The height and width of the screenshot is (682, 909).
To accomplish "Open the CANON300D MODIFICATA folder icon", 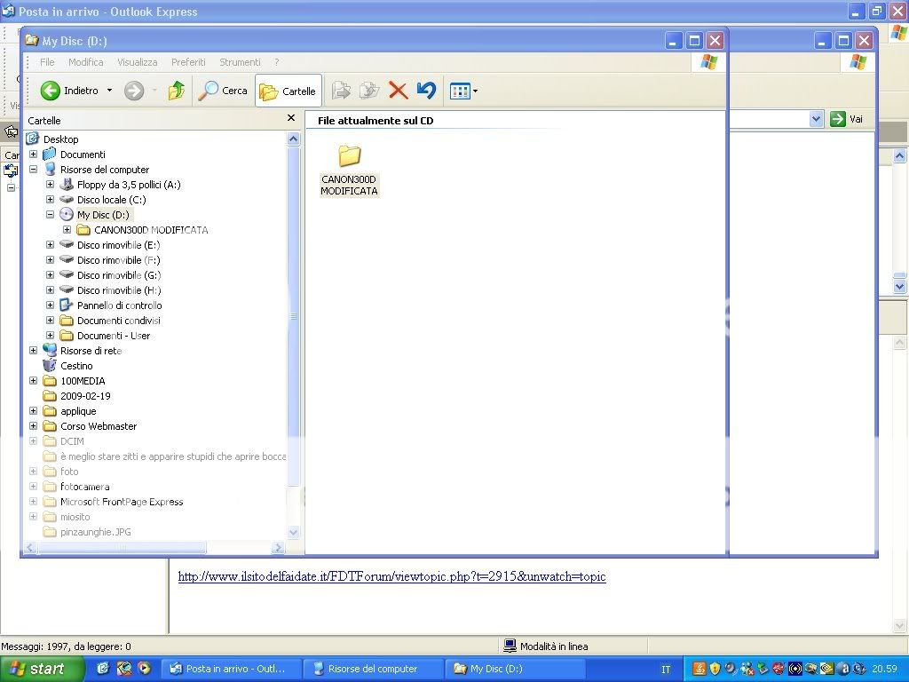I will click(x=350, y=157).
